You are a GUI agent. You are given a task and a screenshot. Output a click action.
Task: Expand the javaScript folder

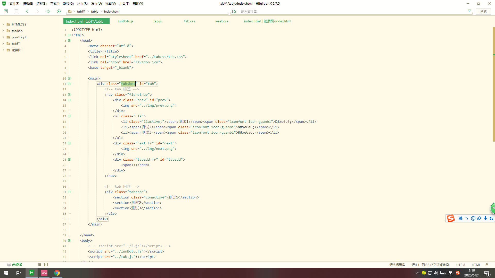[x=3, y=37]
